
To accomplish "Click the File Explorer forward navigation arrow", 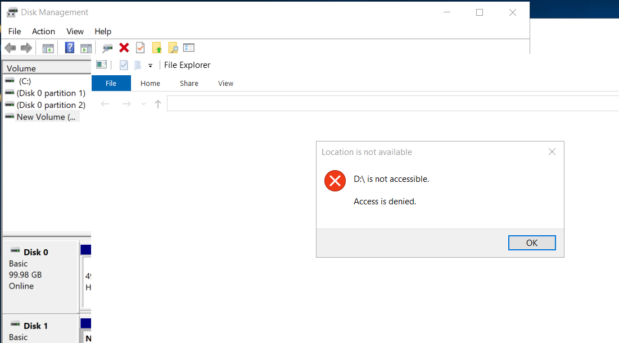I will [126, 104].
